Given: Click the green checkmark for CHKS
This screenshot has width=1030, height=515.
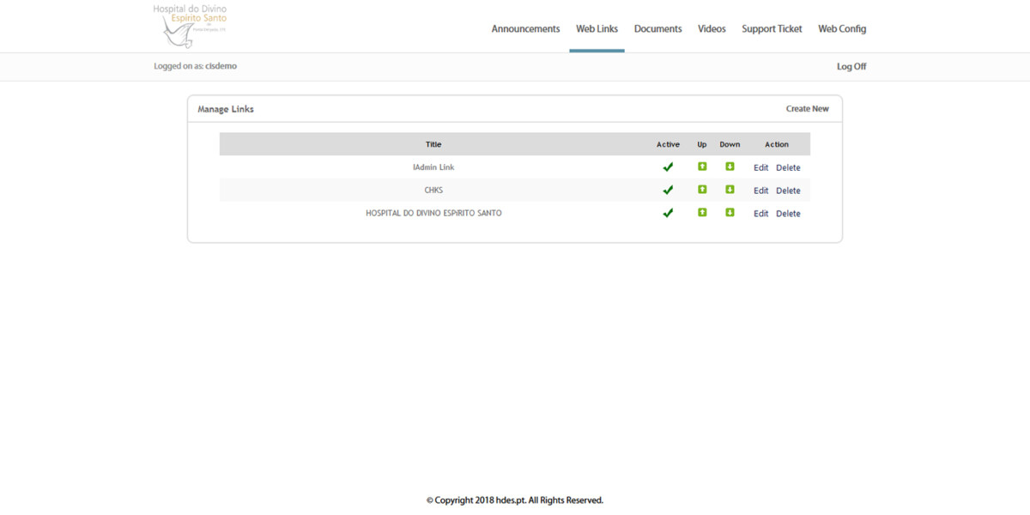Looking at the screenshot, I should pyautogui.click(x=668, y=190).
